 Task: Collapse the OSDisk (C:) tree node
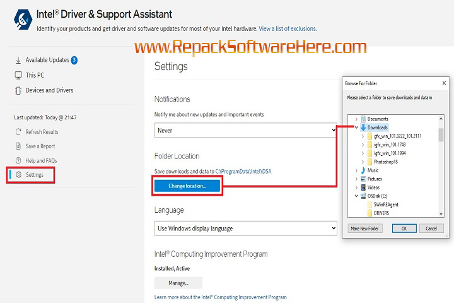point(356,196)
